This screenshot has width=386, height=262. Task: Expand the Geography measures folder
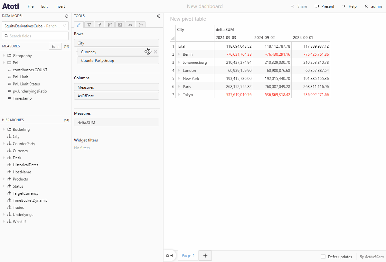click(4, 55)
